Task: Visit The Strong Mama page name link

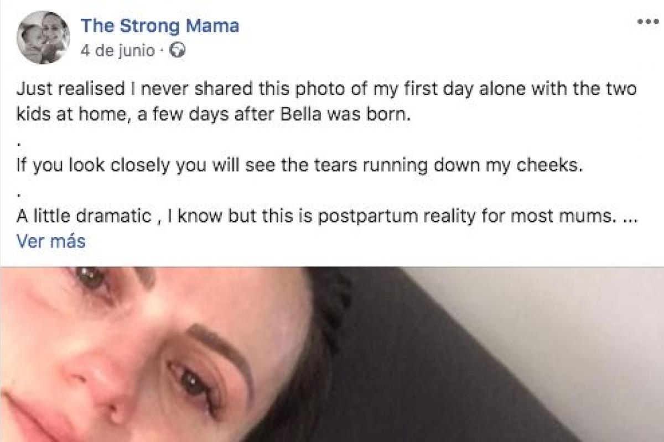Action: 160,26
